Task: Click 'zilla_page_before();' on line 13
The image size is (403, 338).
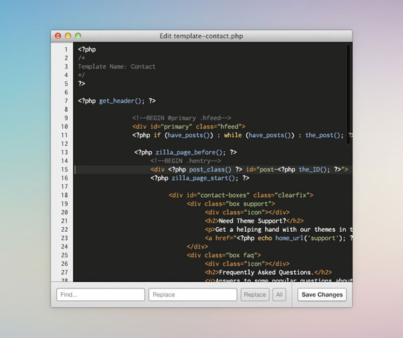Action: coord(191,153)
